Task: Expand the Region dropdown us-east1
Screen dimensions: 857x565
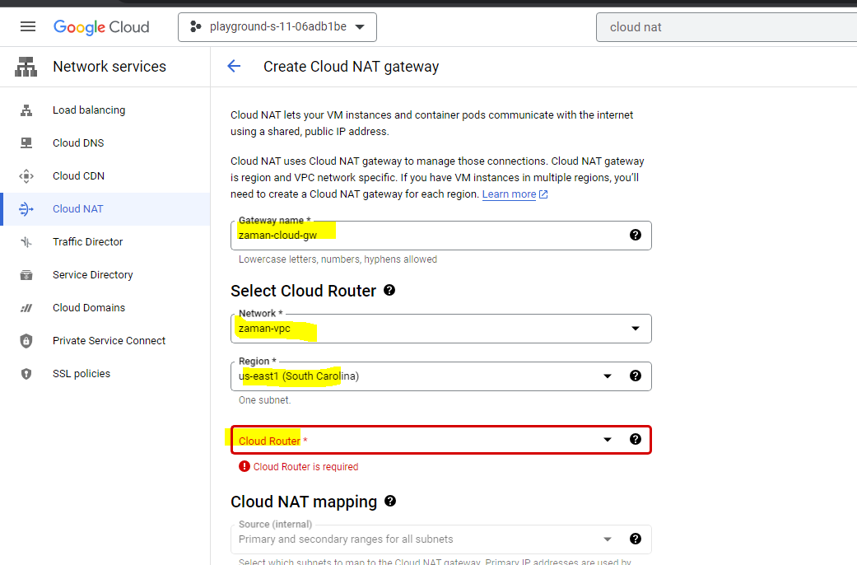Action: pyautogui.click(x=424, y=376)
